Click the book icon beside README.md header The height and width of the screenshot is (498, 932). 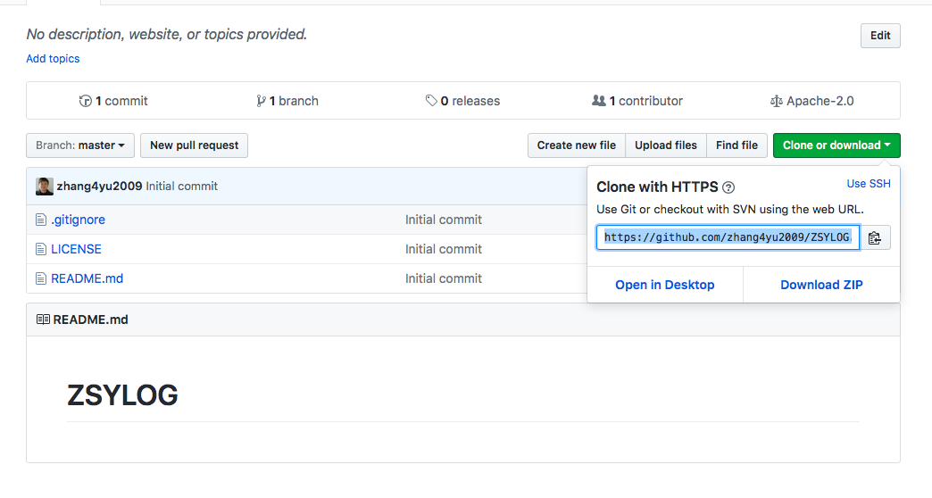44,320
